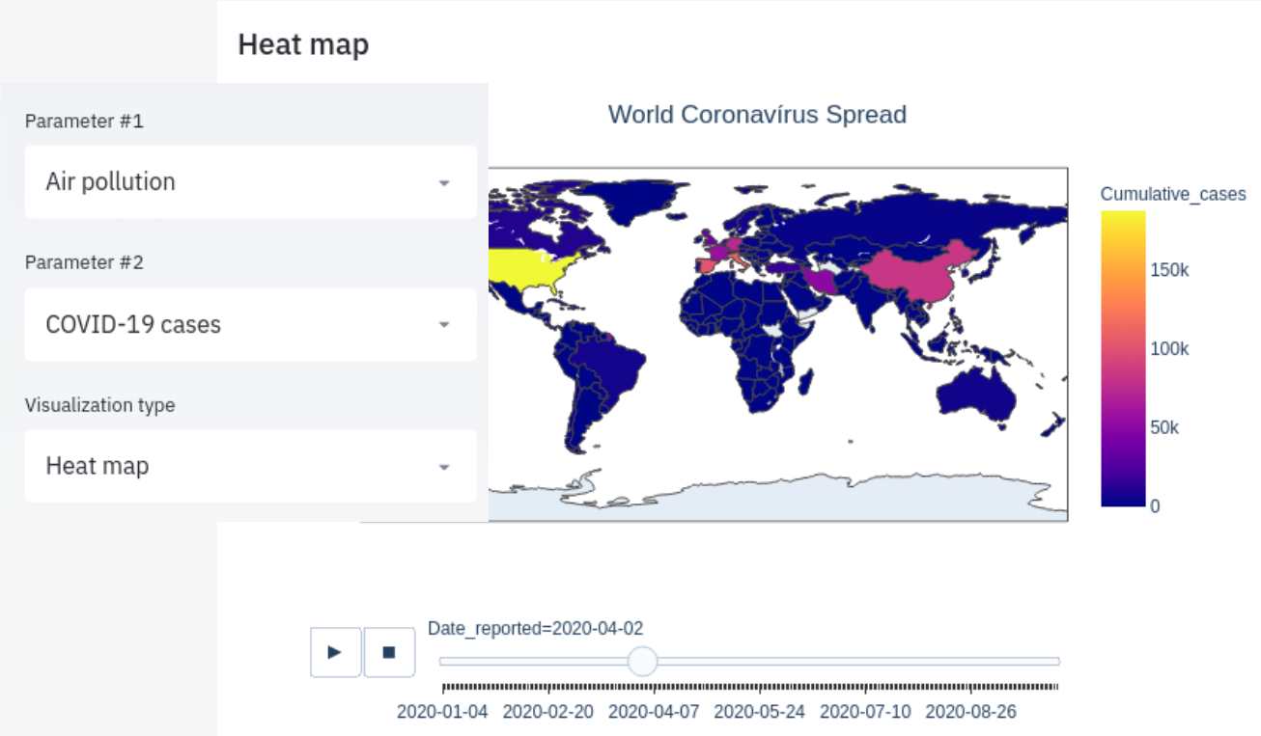The width and height of the screenshot is (1261, 736).
Task: Open the Air pollution dropdown
Action: (250, 182)
